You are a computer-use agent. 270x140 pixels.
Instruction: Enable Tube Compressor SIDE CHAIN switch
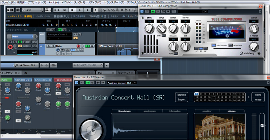click(214, 45)
